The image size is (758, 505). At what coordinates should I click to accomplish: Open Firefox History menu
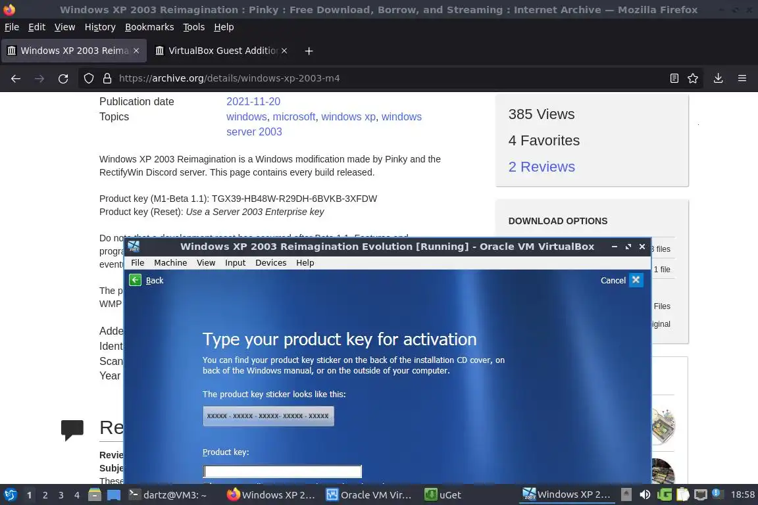tap(100, 27)
